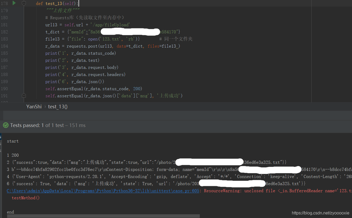Select the test_13() breadcrumb

click(x=58, y=107)
